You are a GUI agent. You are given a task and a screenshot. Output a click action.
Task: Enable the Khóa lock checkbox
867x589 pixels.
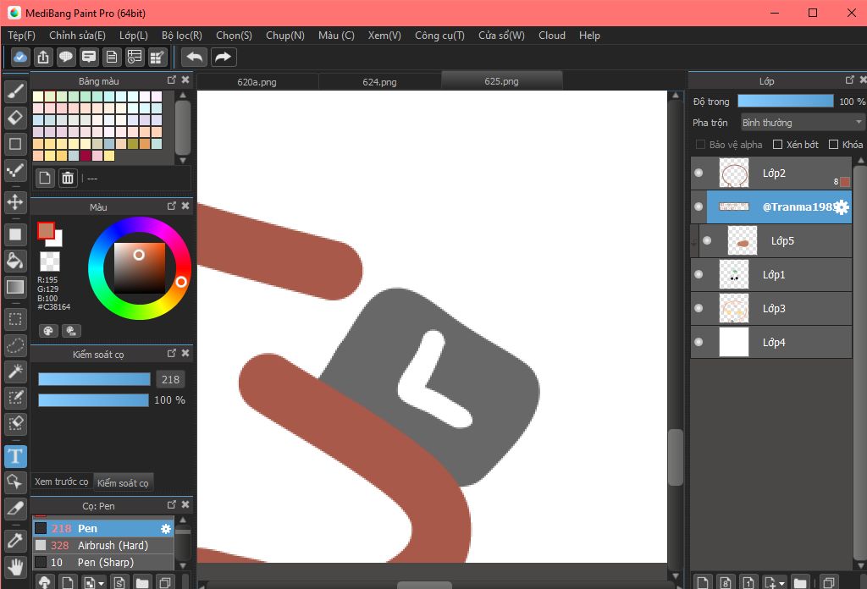(x=833, y=144)
